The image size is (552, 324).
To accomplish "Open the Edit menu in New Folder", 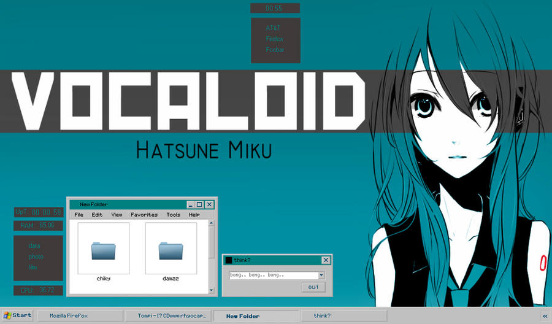I will click(97, 215).
